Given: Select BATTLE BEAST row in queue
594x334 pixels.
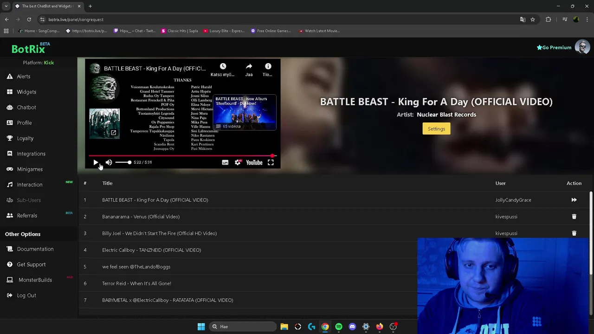Looking at the screenshot, I should [335, 200].
